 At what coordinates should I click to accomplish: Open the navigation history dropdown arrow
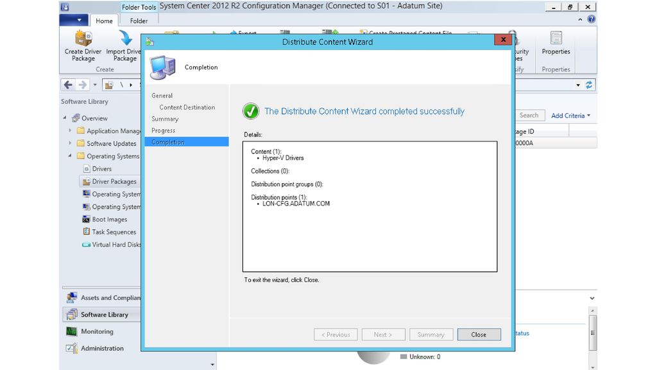coord(95,85)
